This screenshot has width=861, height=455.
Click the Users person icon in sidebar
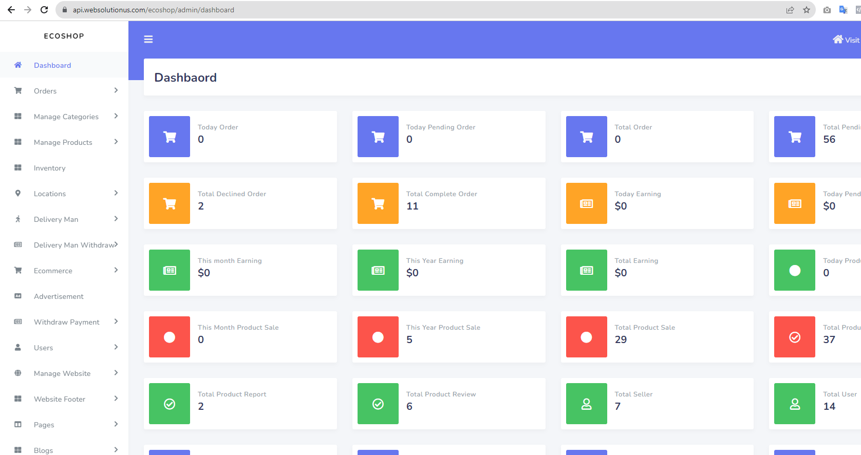(x=18, y=347)
